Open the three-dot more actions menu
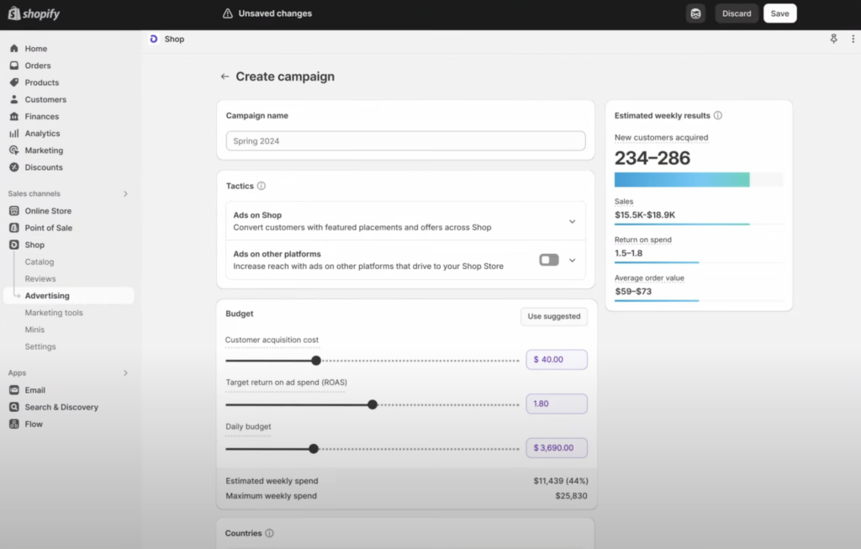The width and height of the screenshot is (861, 549). coord(853,39)
